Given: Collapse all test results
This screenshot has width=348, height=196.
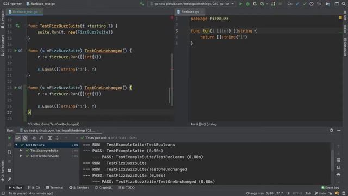Looking at the screenshot, I should tap(57, 138).
